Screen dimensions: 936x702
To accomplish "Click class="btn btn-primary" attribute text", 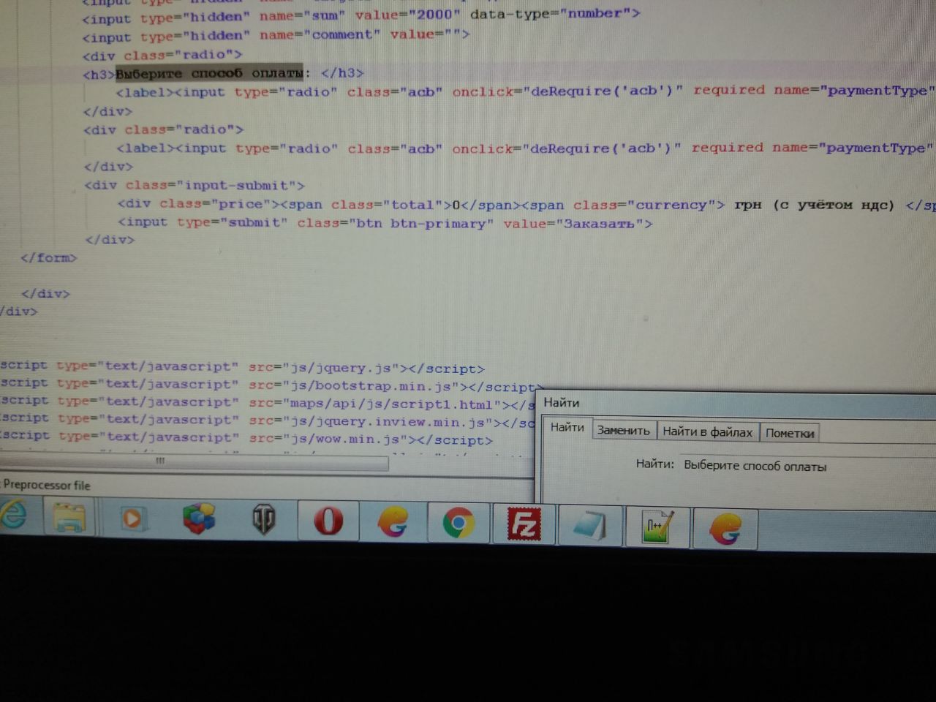I will click(x=396, y=223).
